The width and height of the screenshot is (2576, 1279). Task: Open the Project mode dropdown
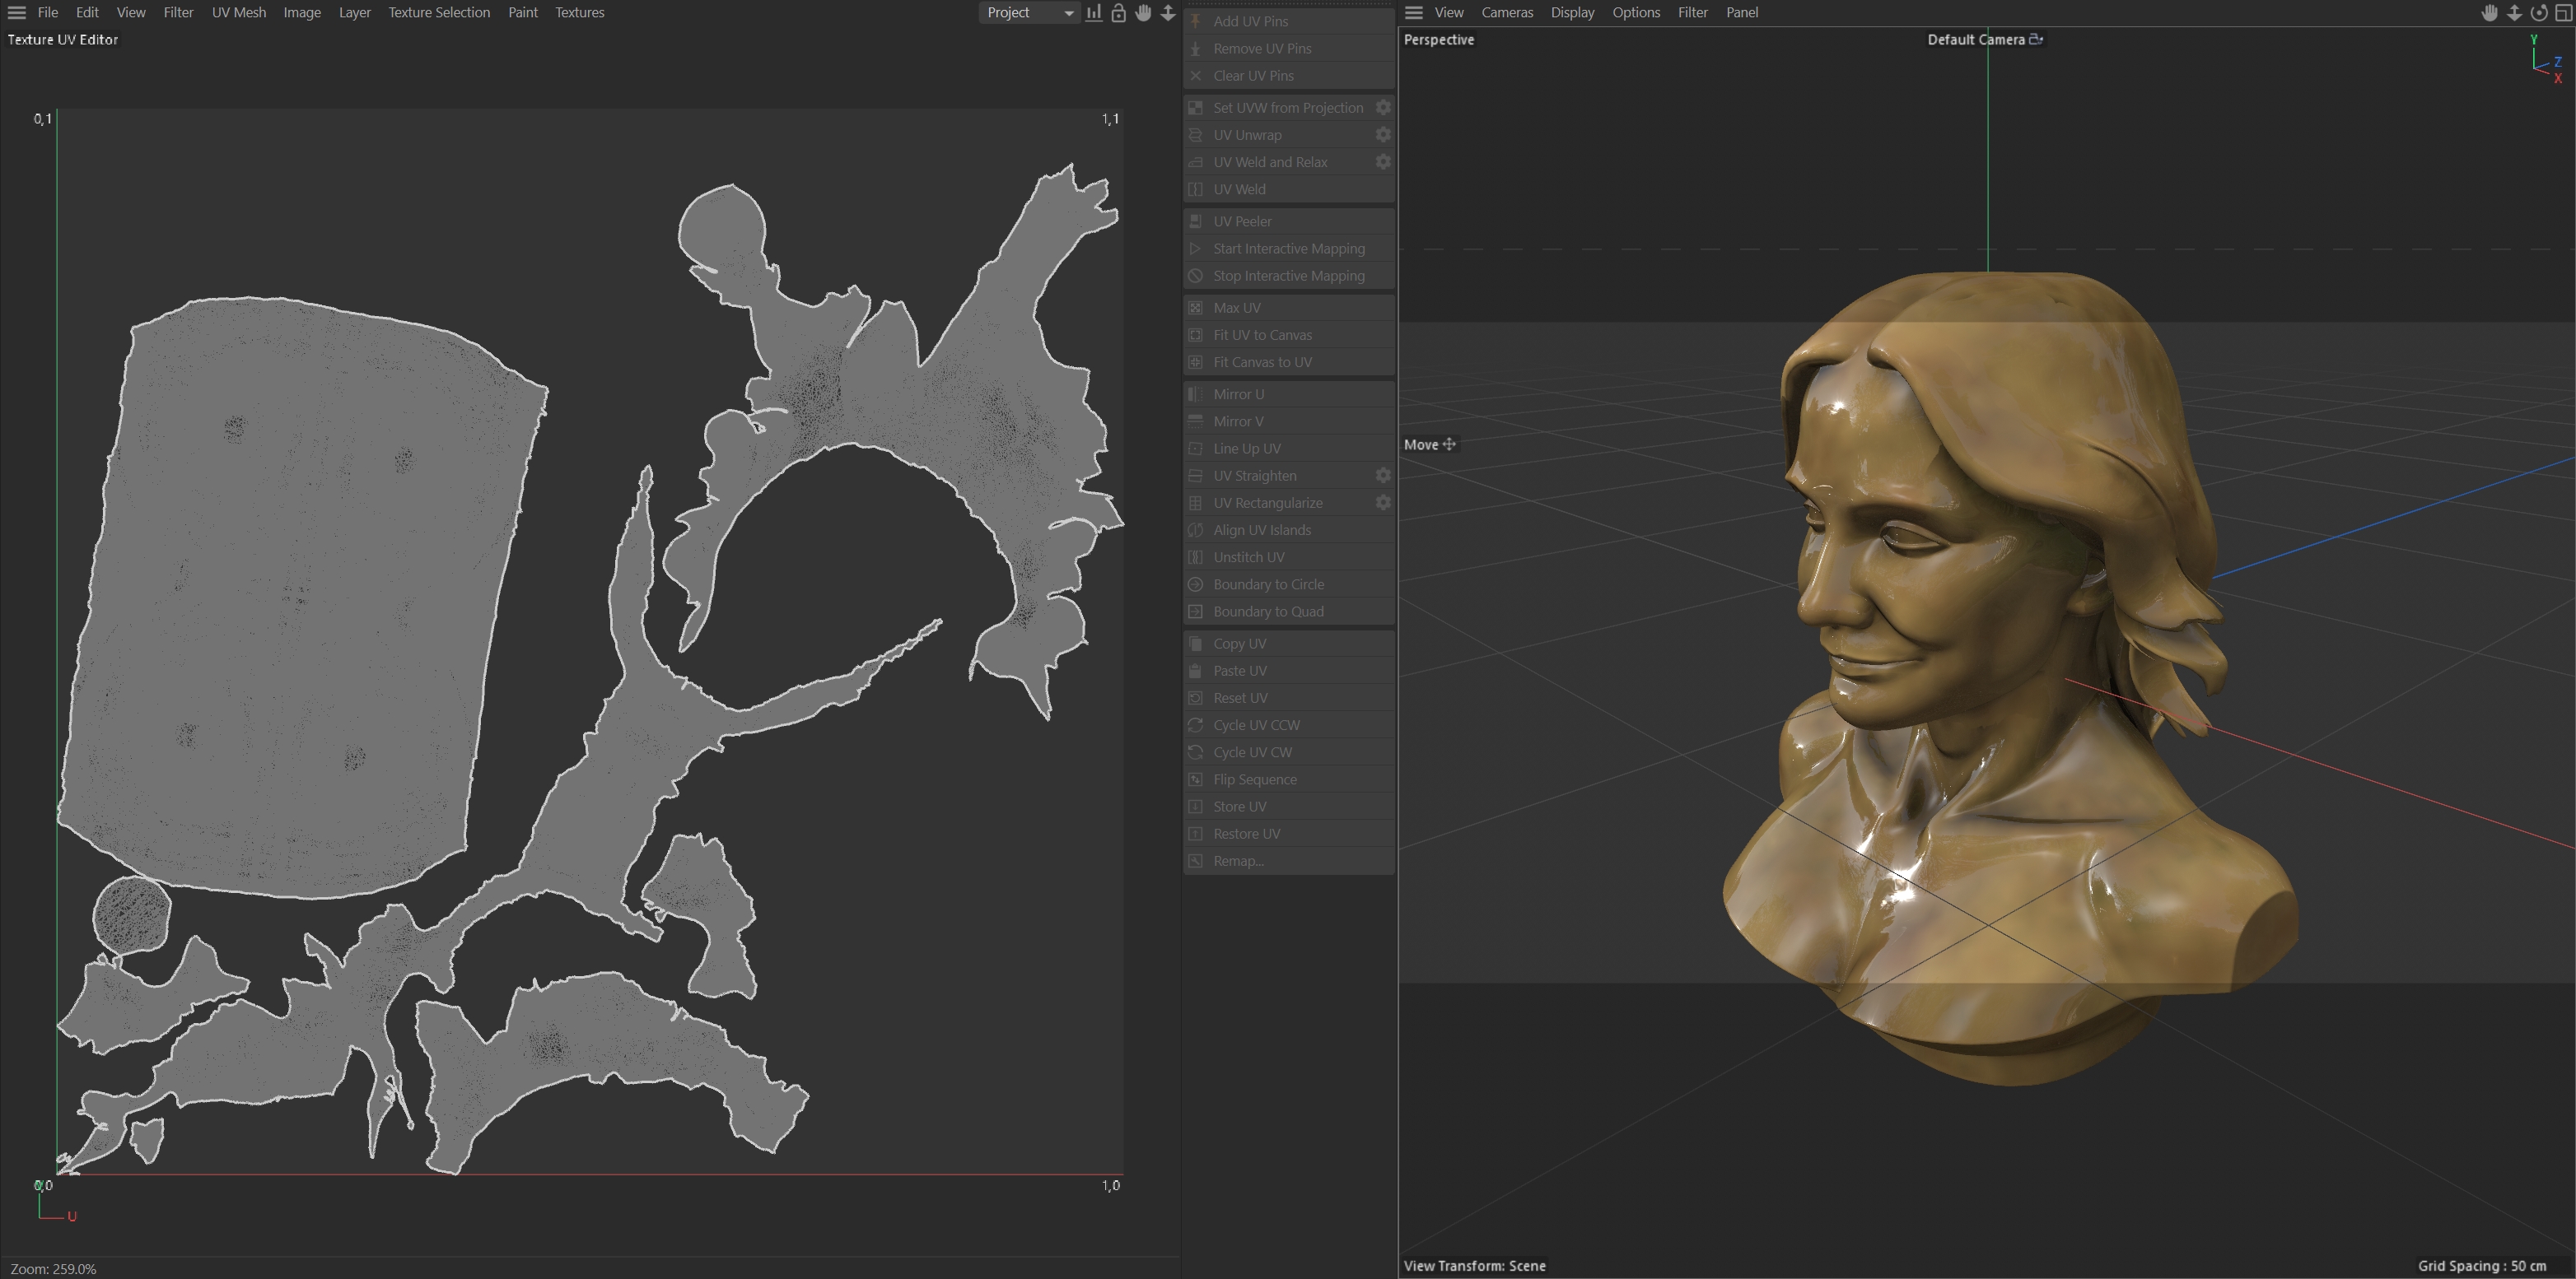pyautogui.click(x=1029, y=13)
